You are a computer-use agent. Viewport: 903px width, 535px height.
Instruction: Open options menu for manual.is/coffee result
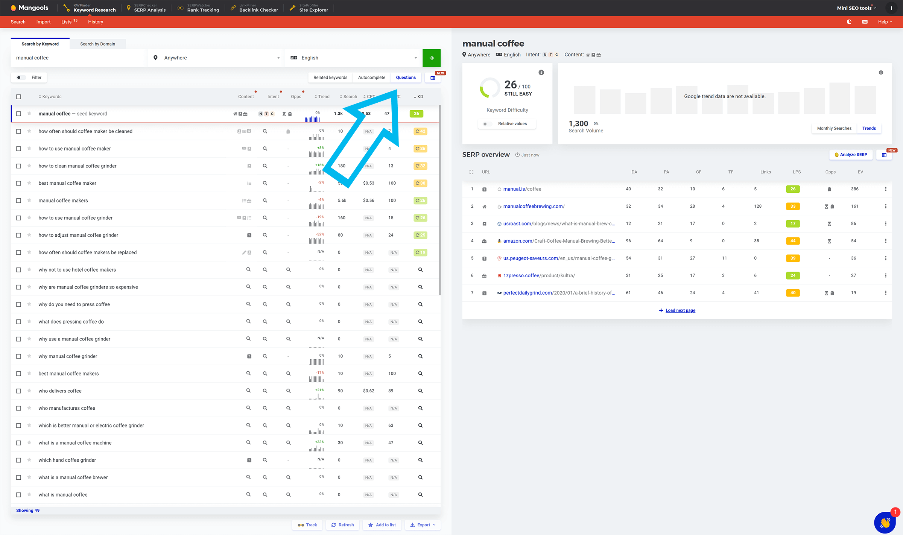tap(886, 189)
